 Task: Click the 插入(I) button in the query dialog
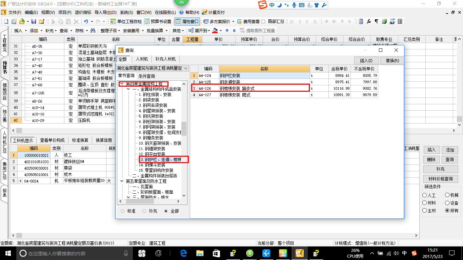(x=366, y=61)
